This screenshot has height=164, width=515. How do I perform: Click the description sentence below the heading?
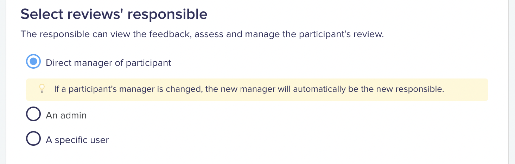coord(202,35)
